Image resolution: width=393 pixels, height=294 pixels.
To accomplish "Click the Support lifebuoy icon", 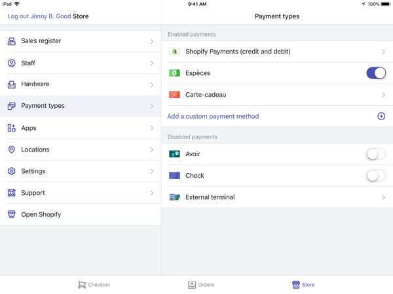I will [11, 193].
